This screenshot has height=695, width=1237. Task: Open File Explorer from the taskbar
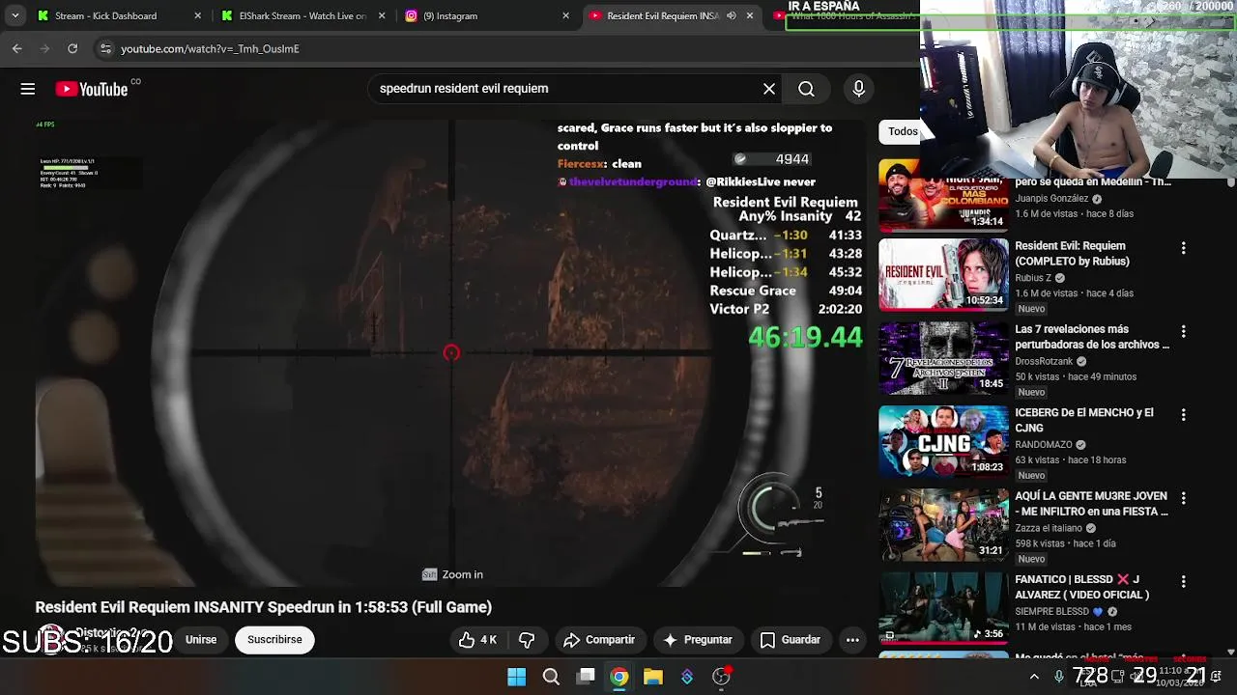[653, 677]
